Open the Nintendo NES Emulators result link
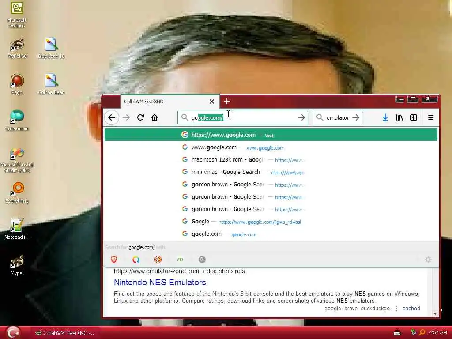The width and height of the screenshot is (452, 339). click(160, 282)
